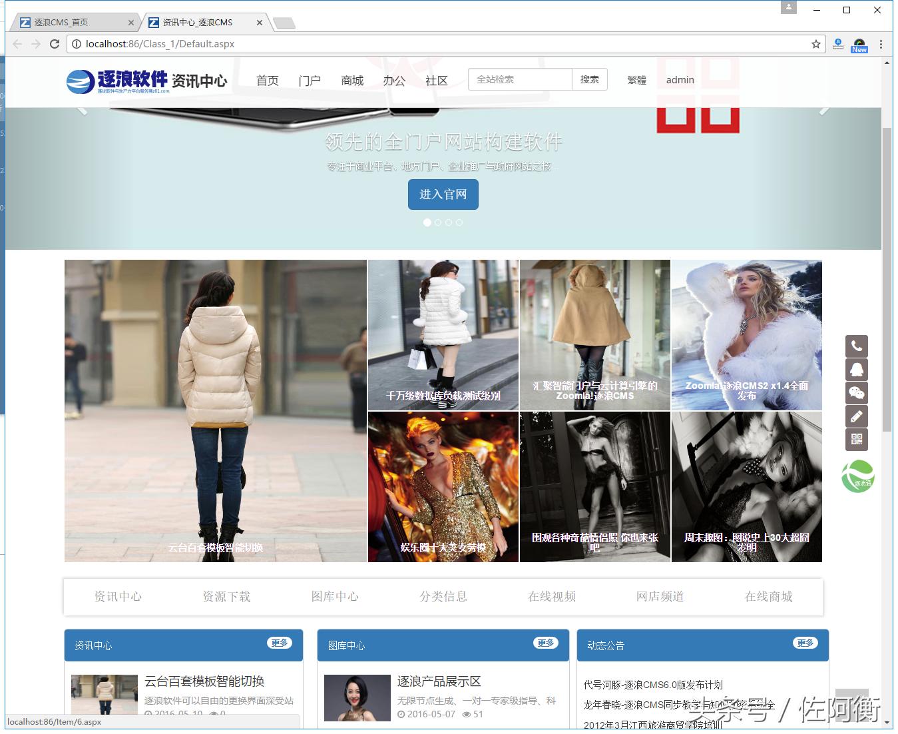The height and width of the screenshot is (734, 898).
Task: Select the 资源下载 channel tab
Action: 226,597
